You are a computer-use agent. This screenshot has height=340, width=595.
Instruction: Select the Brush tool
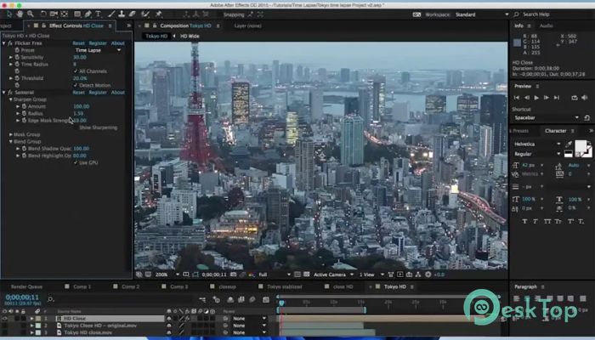[x=111, y=14]
